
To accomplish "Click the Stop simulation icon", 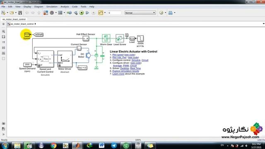I will tap(94, 13).
